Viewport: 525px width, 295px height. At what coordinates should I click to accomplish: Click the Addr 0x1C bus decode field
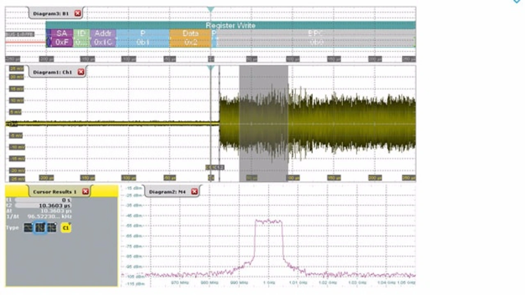(103, 38)
